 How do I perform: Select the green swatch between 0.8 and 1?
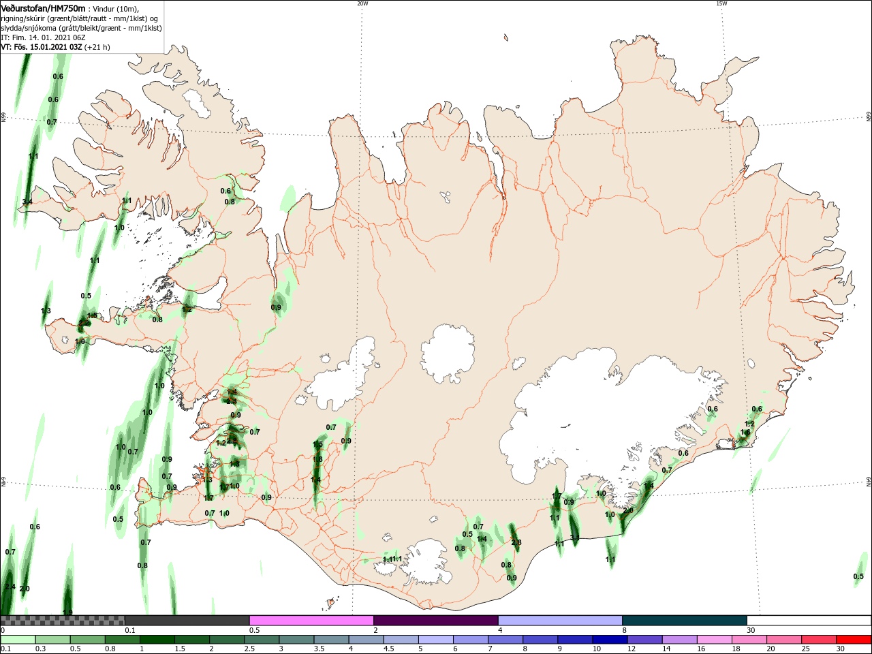pos(122,640)
